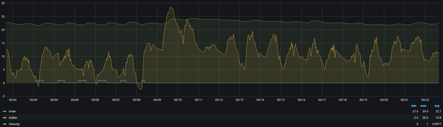The width and height of the screenshot is (443, 127).
Task: Click the Heizung pulse right after 05/04
Action: click(61, 81)
